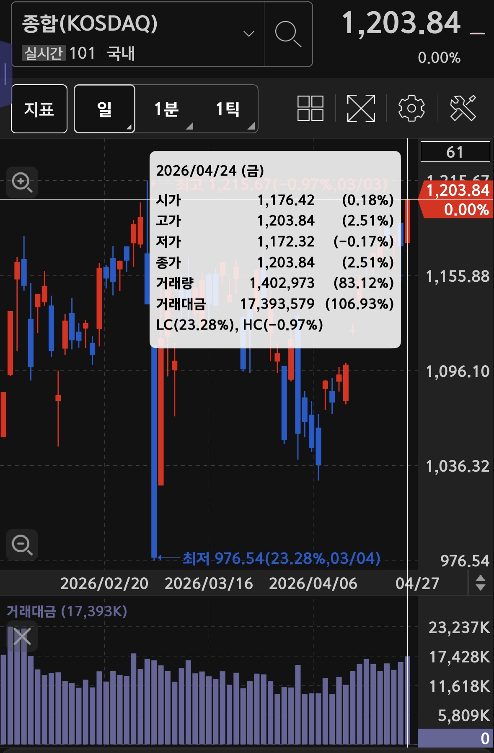Click the 04/27 date axis label
494x753 pixels.
click(x=417, y=583)
